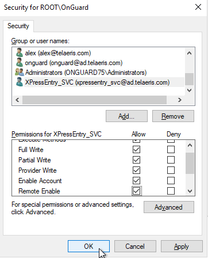Toggle Deny checkbox for Partial Write
The height and width of the screenshot is (258, 208).
tap(171, 160)
